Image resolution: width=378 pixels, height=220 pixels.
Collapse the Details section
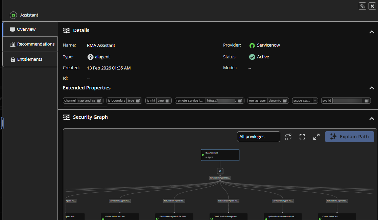click(372, 32)
